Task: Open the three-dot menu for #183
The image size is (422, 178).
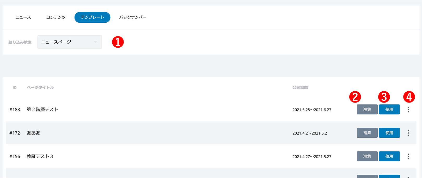Action: (x=408, y=110)
